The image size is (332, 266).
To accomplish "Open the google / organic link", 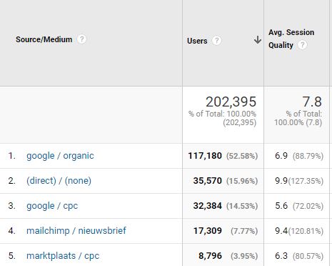I will (60, 156).
